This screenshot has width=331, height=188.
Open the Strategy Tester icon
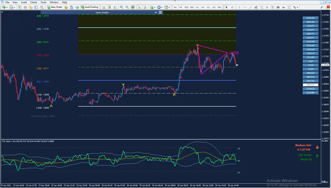(42, 7)
